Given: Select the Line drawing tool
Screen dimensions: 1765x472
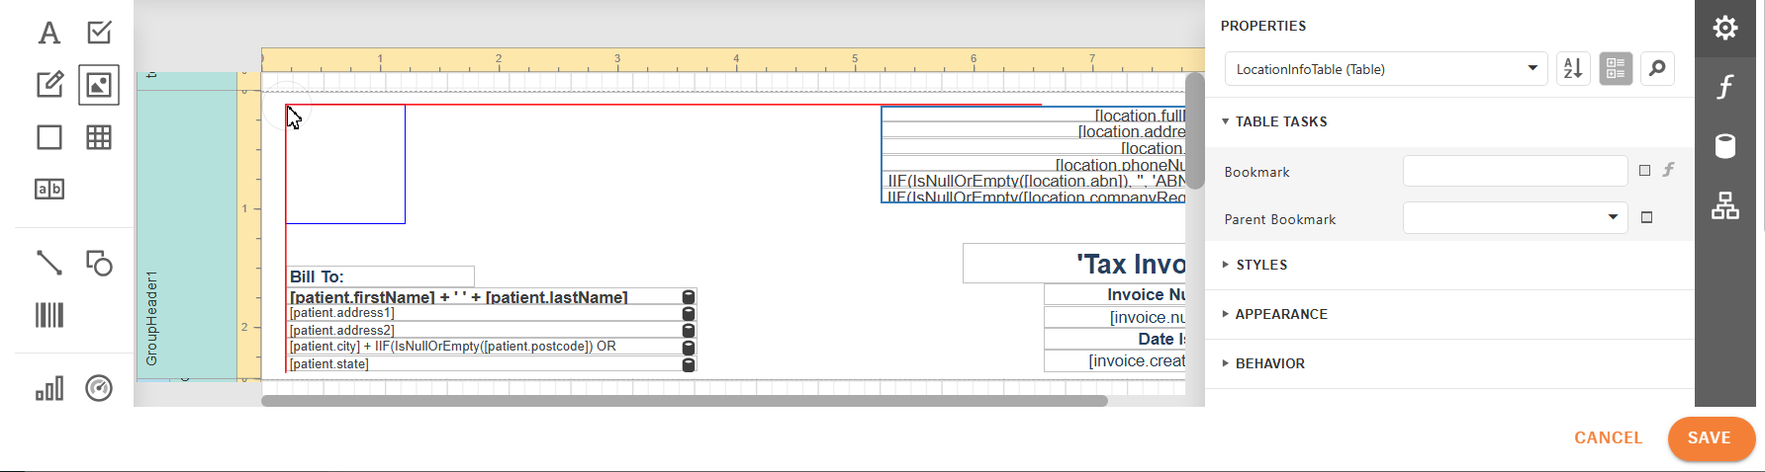Looking at the screenshot, I should click(x=48, y=263).
